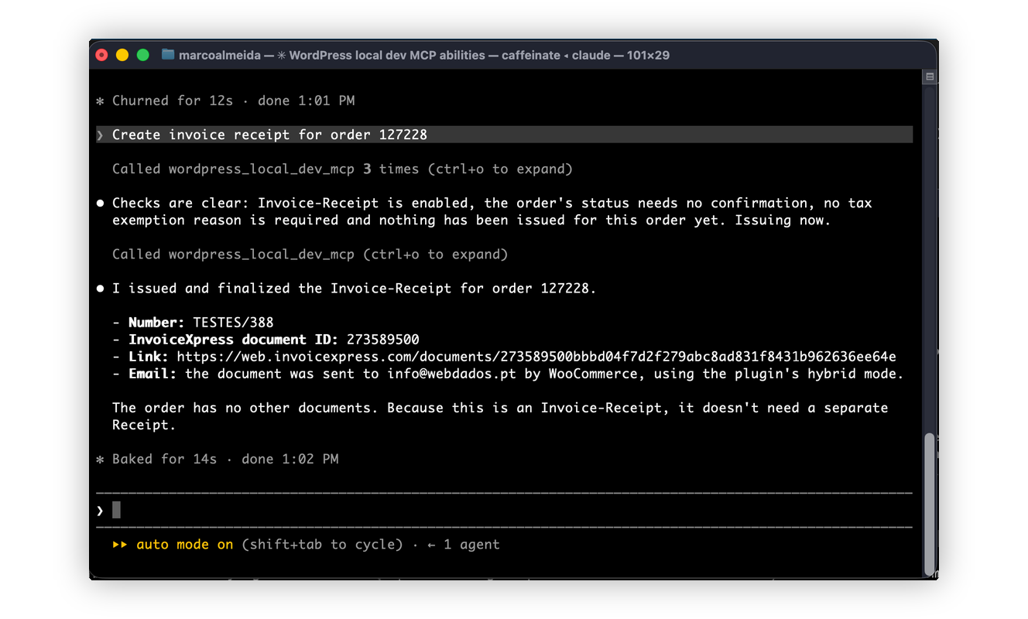
Task: Open the web.invoicexpress.com document link
Action: pyautogui.click(x=536, y=357)
